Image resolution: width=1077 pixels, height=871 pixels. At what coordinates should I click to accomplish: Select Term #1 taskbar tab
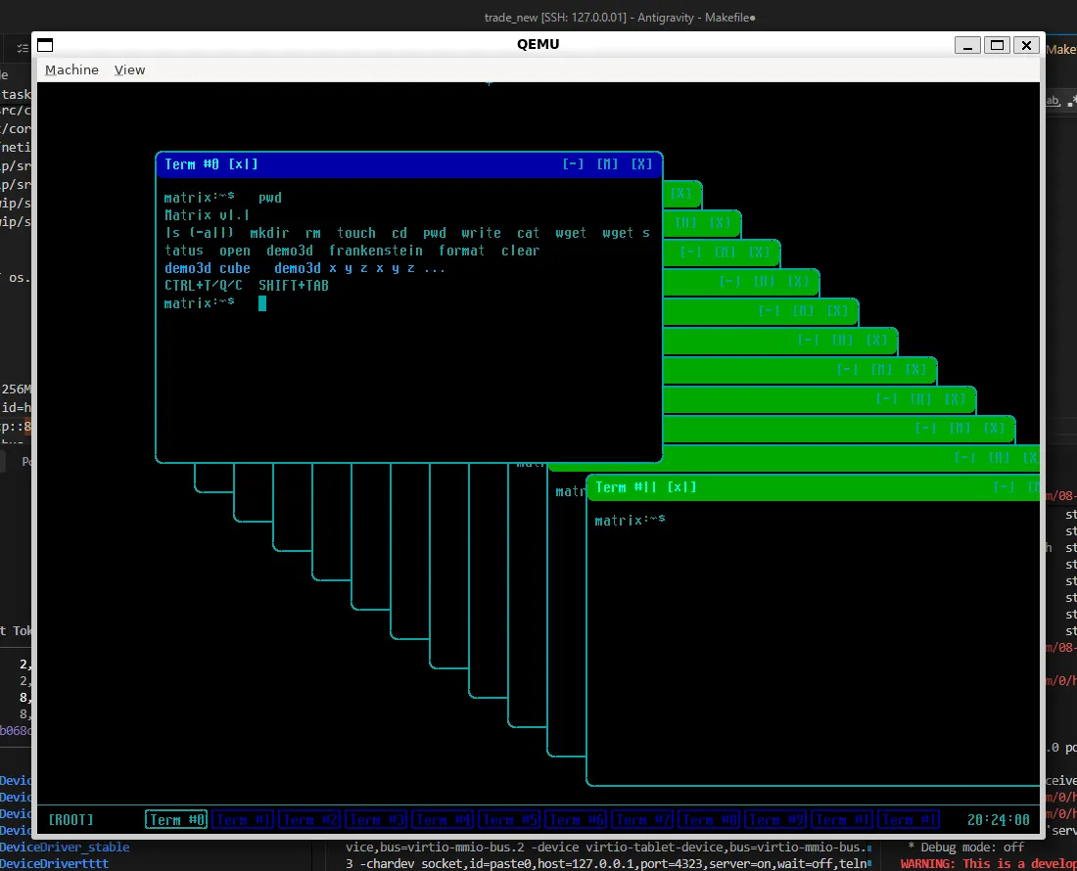coord(243,819)
